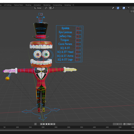
Task: Click the auto keying record button
Action: (x=35, y=124)
